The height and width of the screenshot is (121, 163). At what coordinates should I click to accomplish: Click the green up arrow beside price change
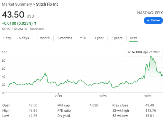tap(35, 23)
